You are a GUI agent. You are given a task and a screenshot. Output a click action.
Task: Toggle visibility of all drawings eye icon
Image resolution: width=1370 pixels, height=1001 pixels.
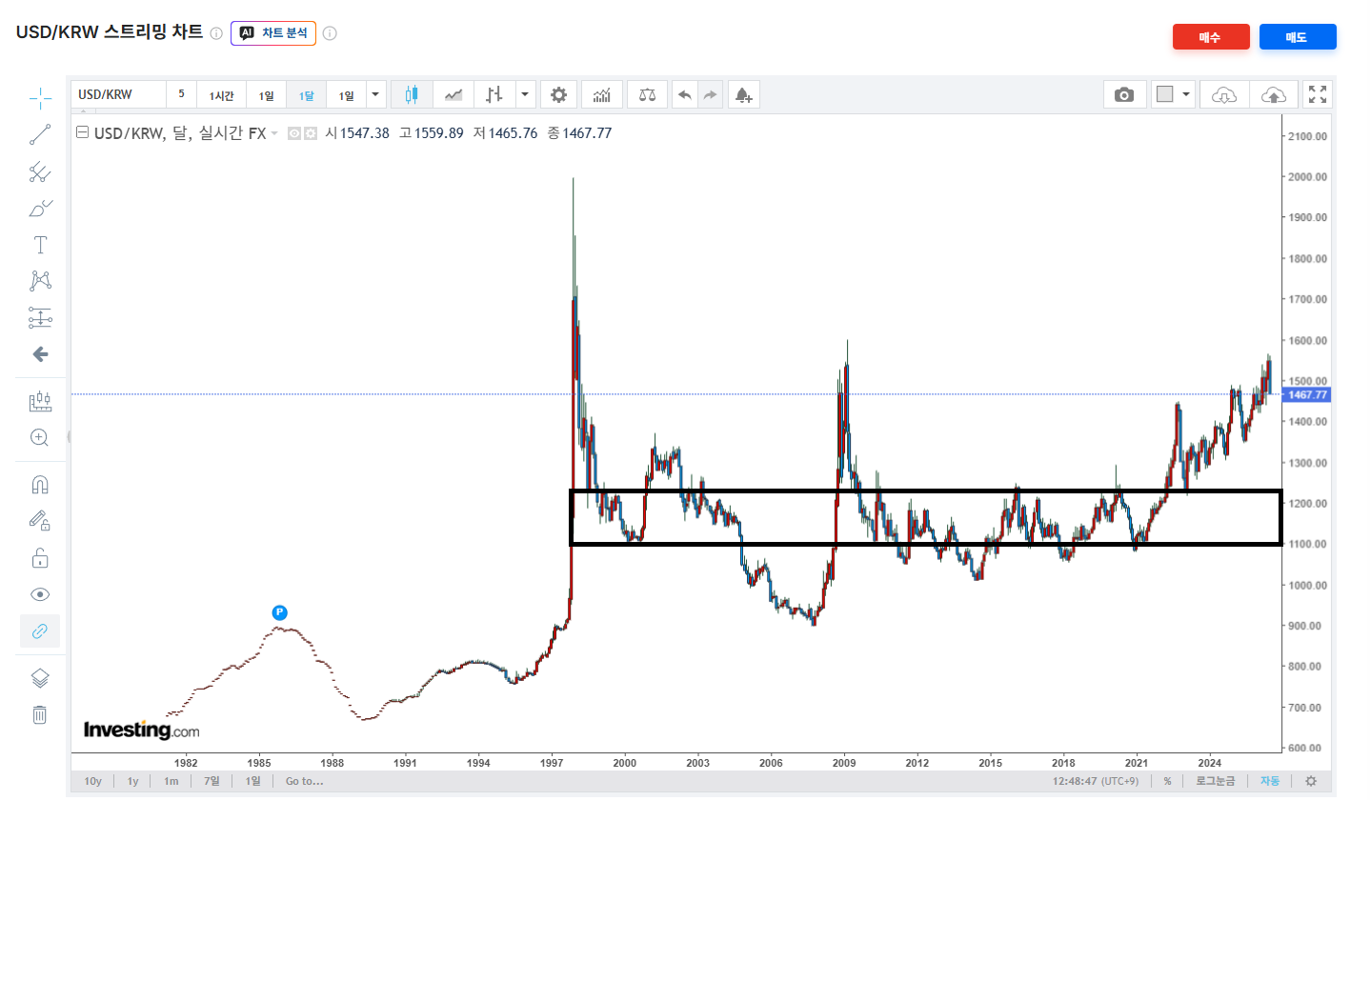click(40, 594)
